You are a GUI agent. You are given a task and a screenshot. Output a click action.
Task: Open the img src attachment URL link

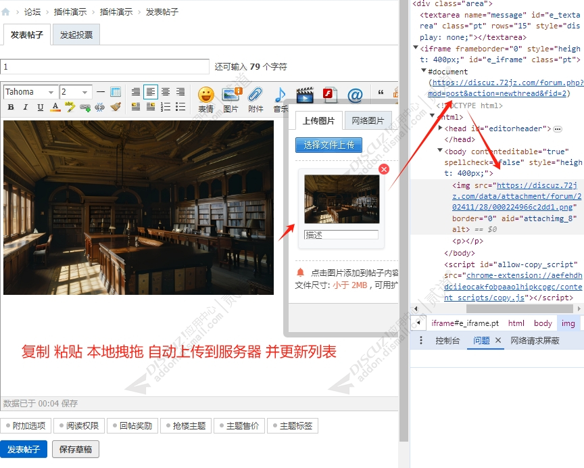coord(517,196)
